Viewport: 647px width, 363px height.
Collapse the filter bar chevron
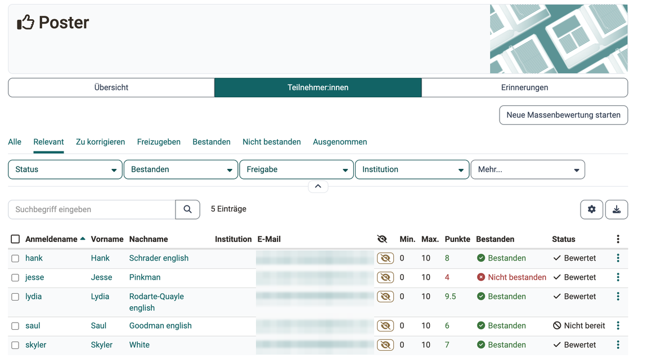pos(318,186)
